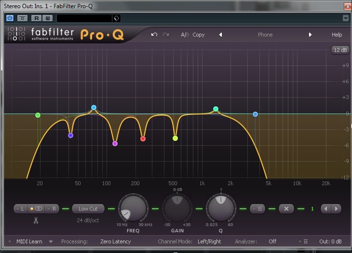This screenshot has height=253, width=352.
Task: Close the FabFilter Pro-Q window
Action: pyautogui.click(x=348, y=6)
